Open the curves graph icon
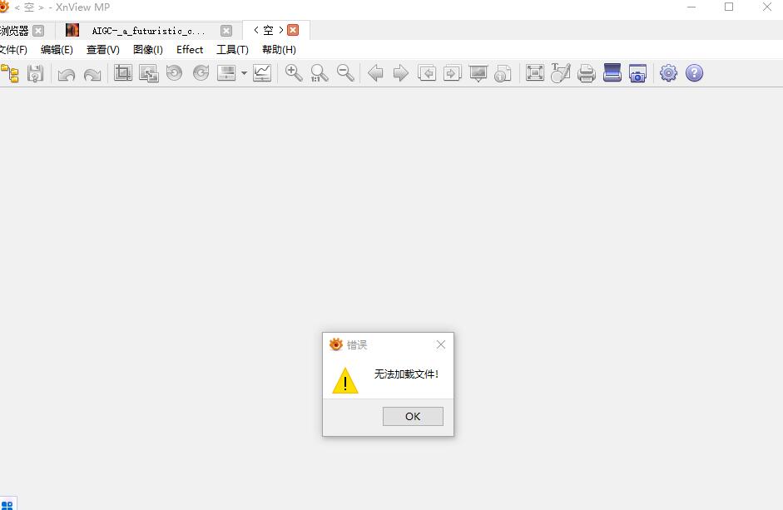 click(262, 73)
